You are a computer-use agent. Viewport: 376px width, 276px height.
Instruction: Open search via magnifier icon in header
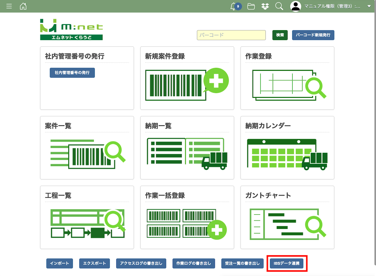click(279, 6)
